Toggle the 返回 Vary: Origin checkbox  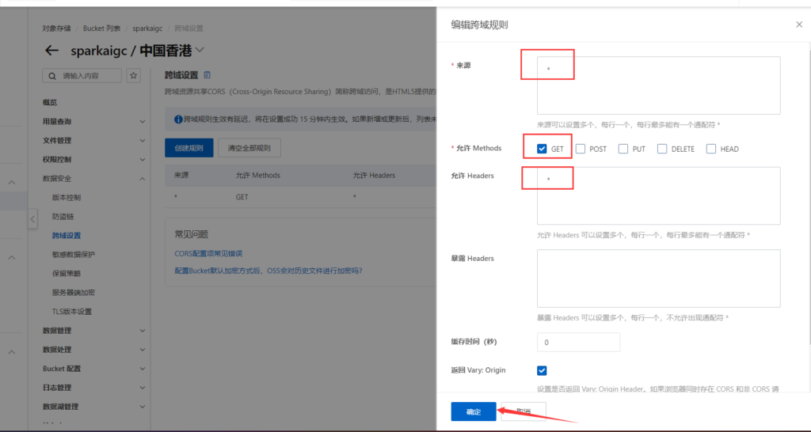click(x=542, y=370)
